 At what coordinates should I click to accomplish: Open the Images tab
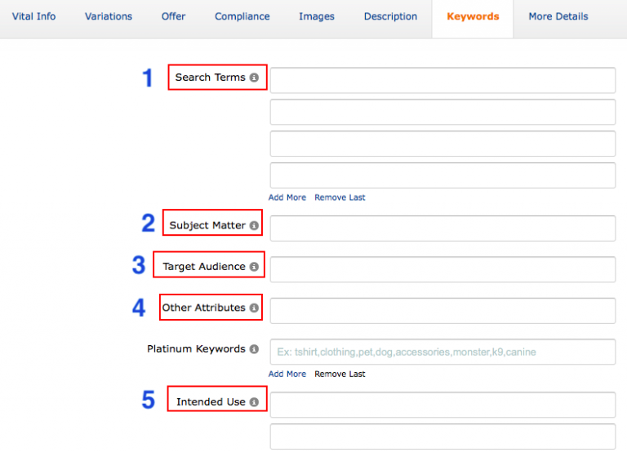(317, 16)
